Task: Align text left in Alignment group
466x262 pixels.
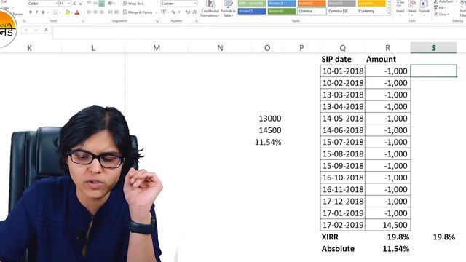Action: tap(89, 12)
